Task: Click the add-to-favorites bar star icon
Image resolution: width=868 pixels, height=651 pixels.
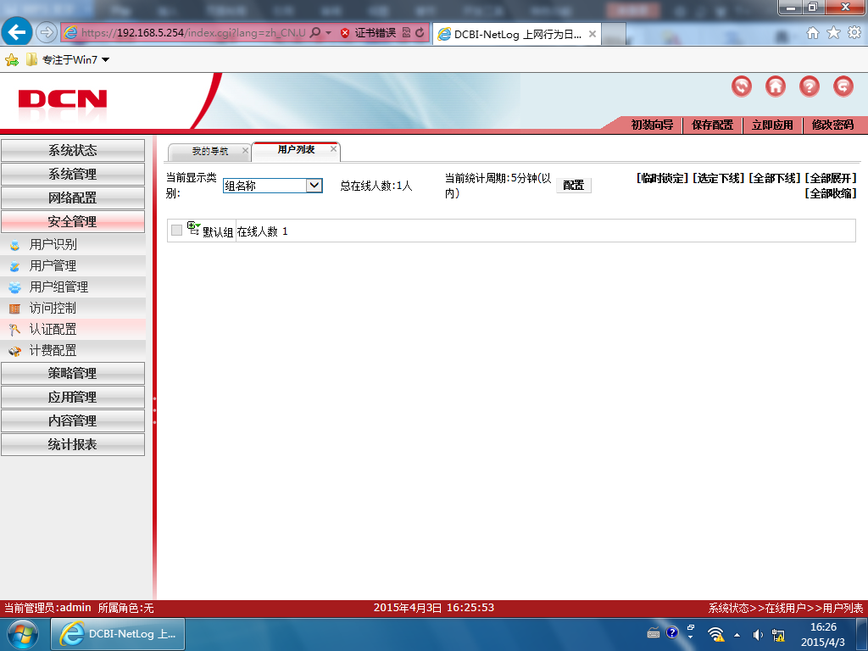Action: tap(11, 60)
